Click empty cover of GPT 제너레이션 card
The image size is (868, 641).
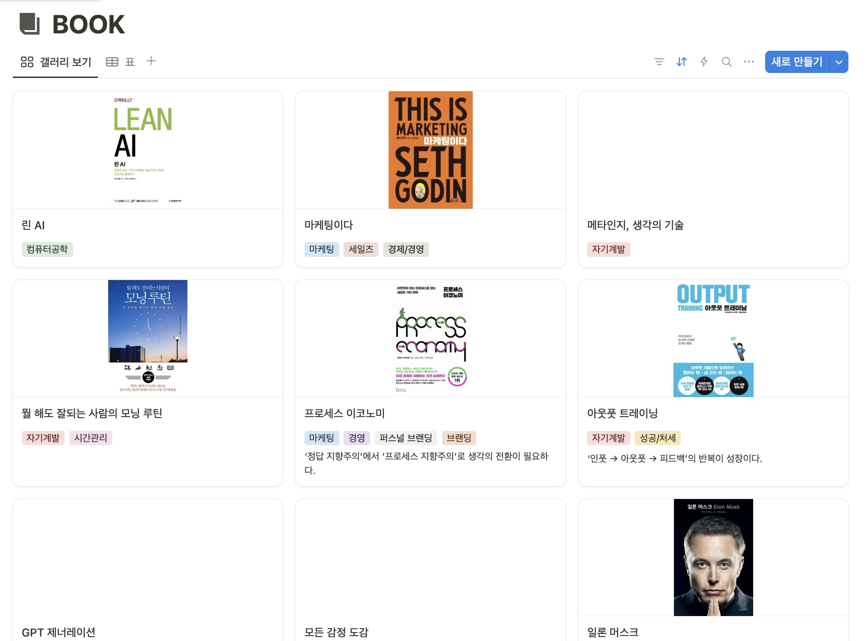[148, 557]
